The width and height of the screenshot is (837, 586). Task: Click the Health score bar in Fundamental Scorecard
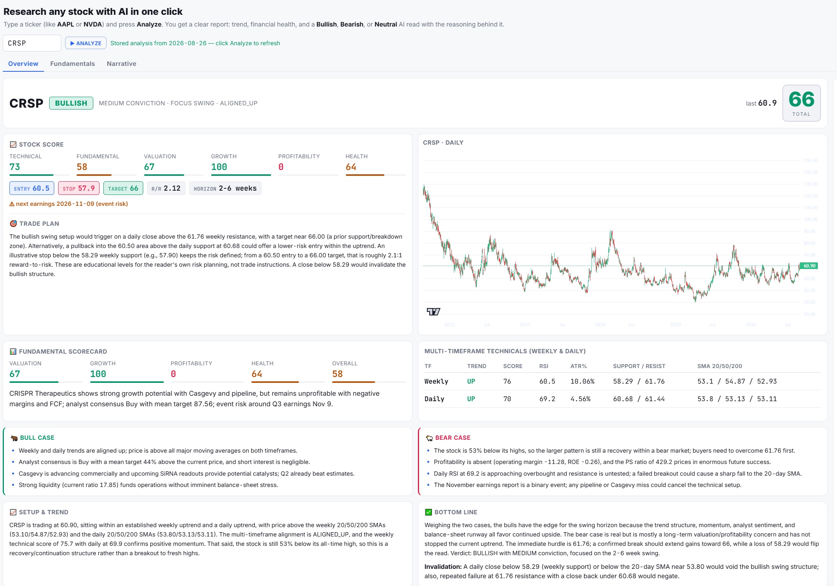point(288,382)
